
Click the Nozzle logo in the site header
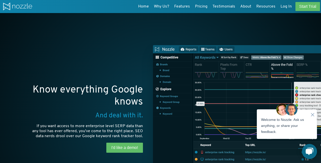coord(18,6)
